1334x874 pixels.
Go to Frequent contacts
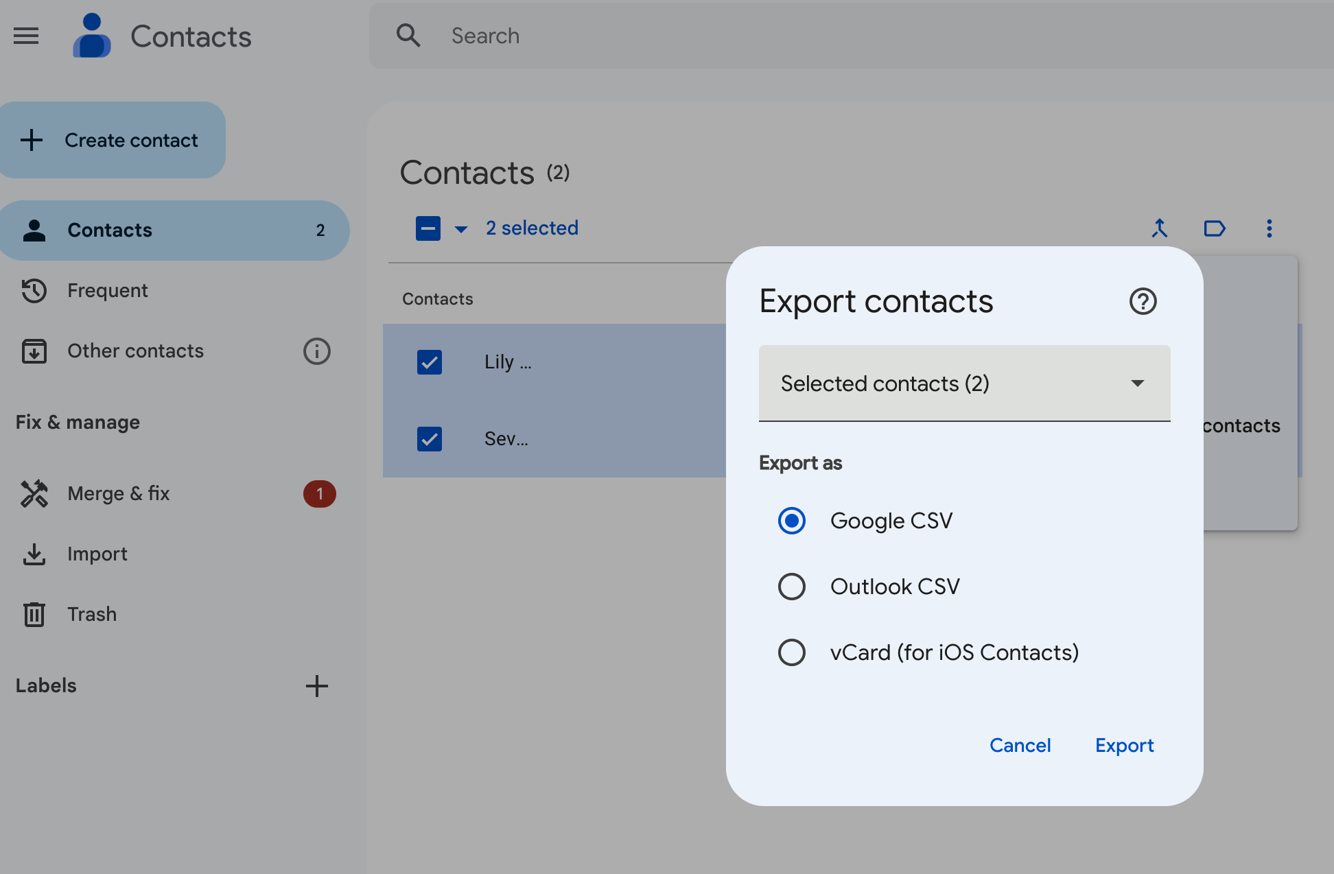click(x=106, y=290)
